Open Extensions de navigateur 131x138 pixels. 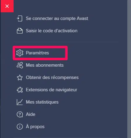(52, 90)
